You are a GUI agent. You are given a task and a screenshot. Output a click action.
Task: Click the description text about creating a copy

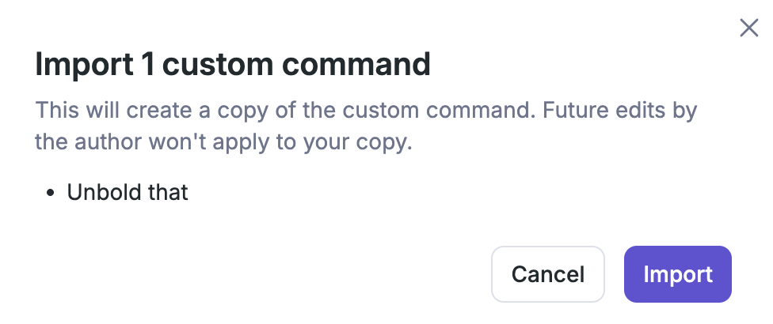(x=365, y=110)
